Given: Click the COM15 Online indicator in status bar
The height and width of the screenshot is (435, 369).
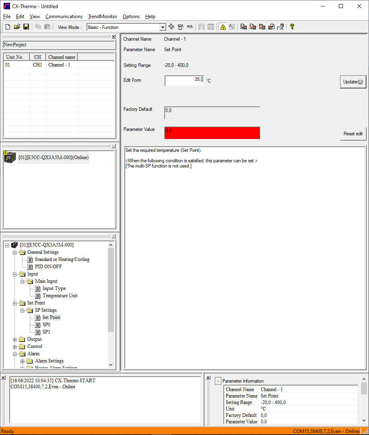Looking at the screenshot, I should [326, 431].
